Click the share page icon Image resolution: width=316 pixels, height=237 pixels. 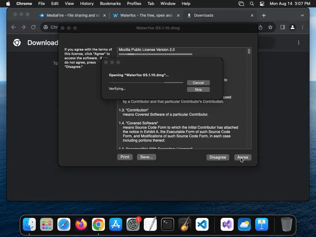260,27
